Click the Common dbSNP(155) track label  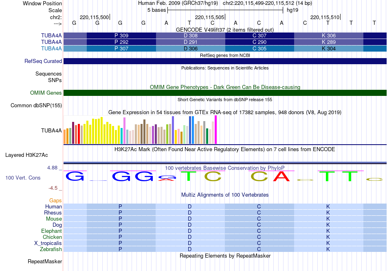tap(36, 105)
